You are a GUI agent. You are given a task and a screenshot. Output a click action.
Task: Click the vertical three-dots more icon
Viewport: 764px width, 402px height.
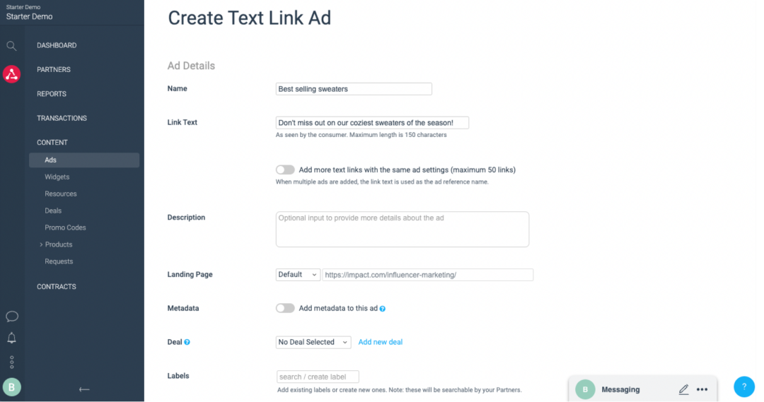(12, 362)
